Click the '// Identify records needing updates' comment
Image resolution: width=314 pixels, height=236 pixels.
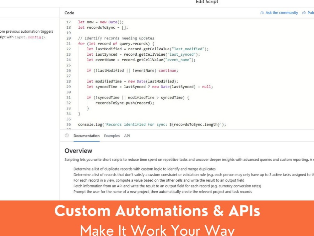[116, 38]
